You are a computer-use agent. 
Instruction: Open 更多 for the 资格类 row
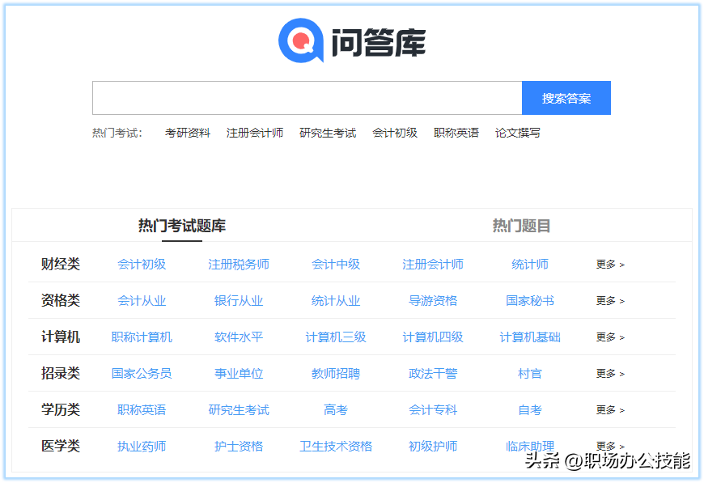(x=610, y=300)
